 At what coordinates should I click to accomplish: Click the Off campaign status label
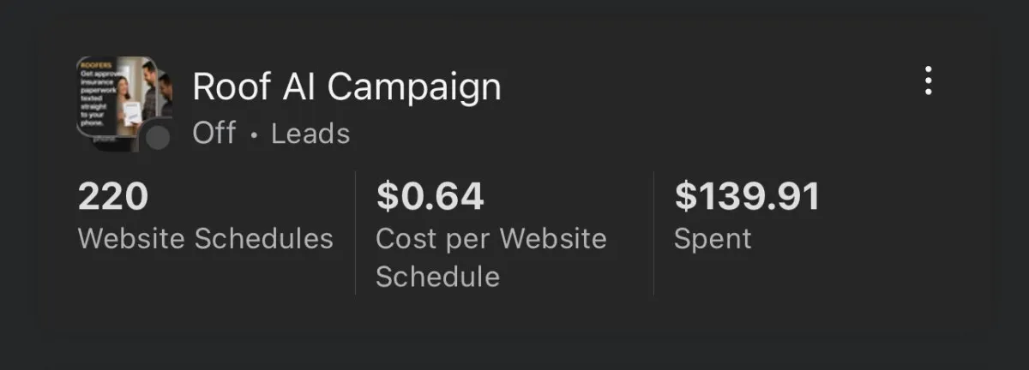coord(214,134)
